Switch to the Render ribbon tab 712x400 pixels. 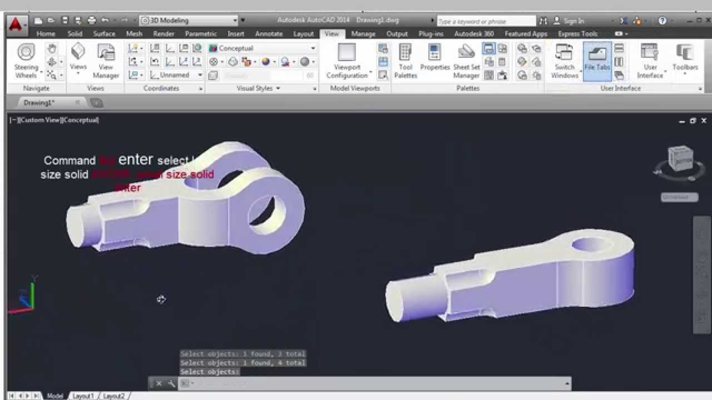click(164, 34)
